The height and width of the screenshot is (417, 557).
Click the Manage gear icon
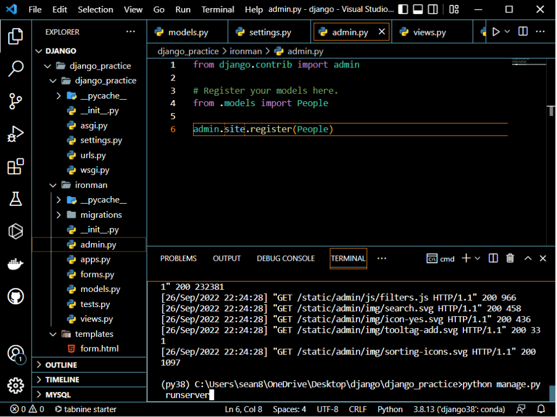pyautogui.click(x=16, y=385)
